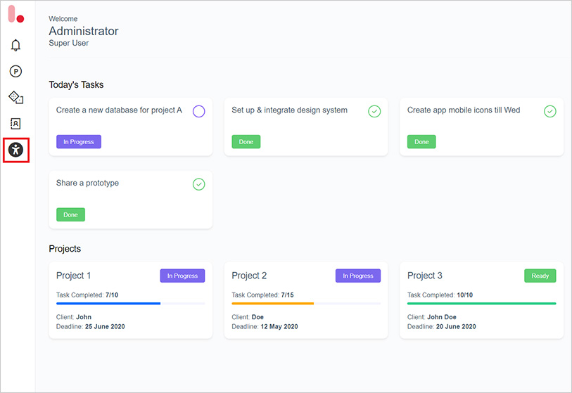Click the blue progress bar of Project 1

108,303
